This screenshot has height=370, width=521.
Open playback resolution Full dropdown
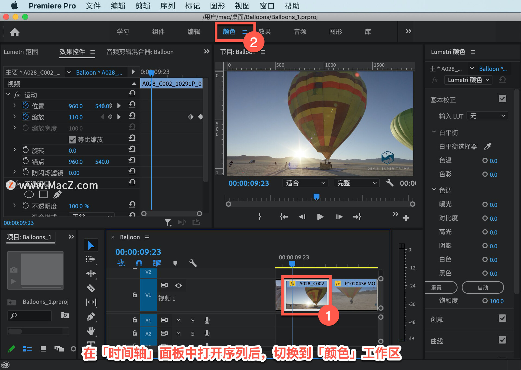(357, 183)
